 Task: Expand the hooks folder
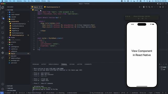point(13,38)
